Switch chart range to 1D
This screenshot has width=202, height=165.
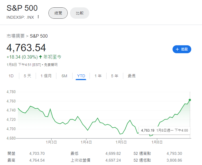(11, 76)
